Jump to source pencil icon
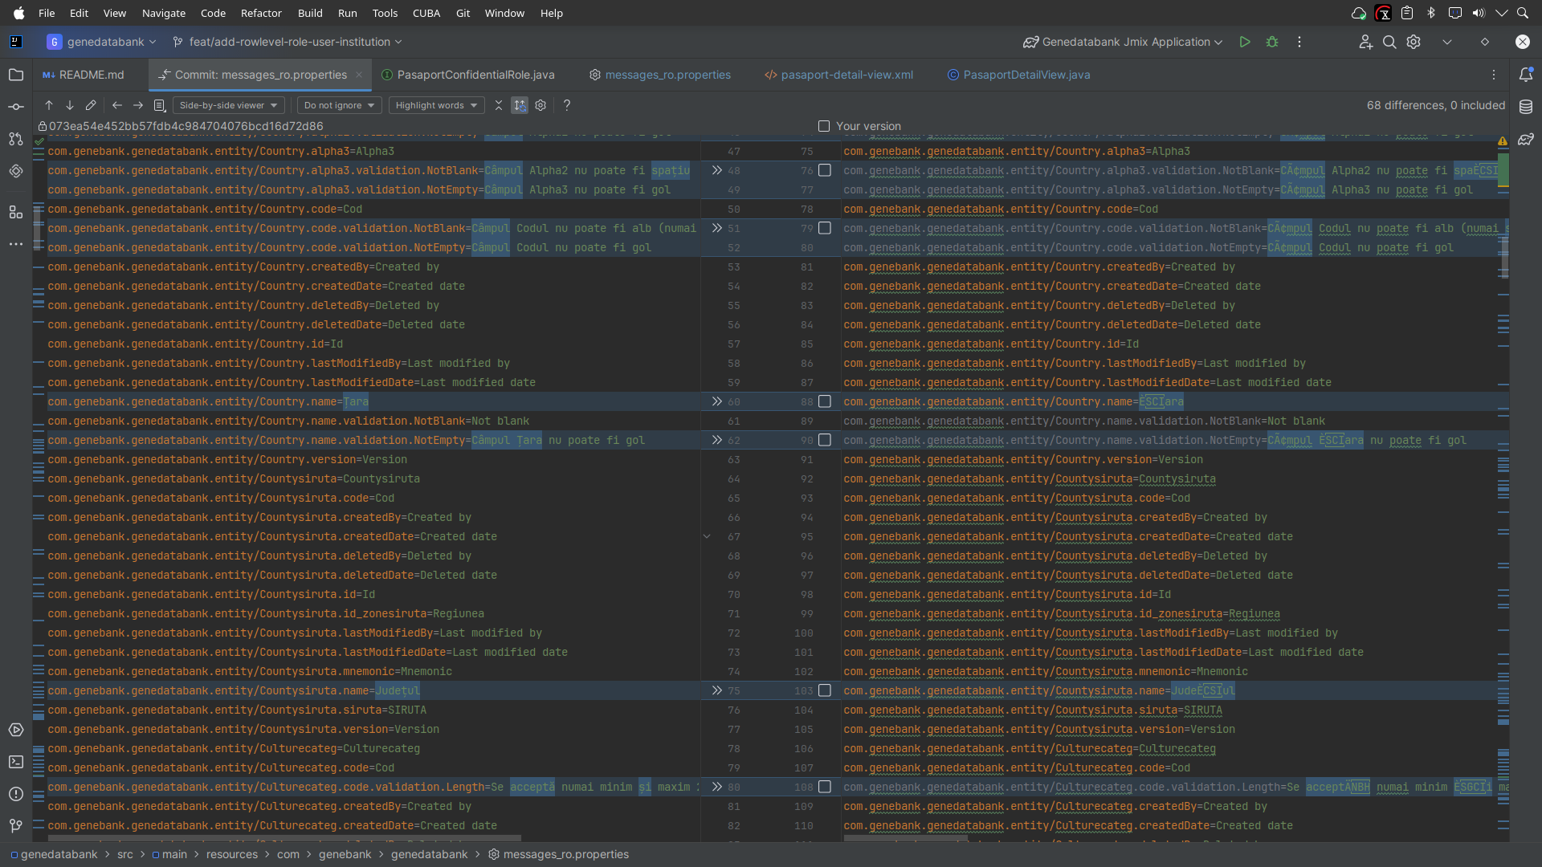Viewport: 1542px width, 867px height. [91, 105]
